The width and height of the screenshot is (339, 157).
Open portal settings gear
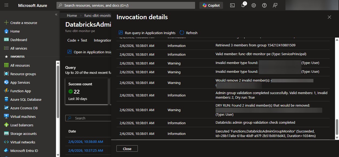pyautogui.click(x=253, y=5)
